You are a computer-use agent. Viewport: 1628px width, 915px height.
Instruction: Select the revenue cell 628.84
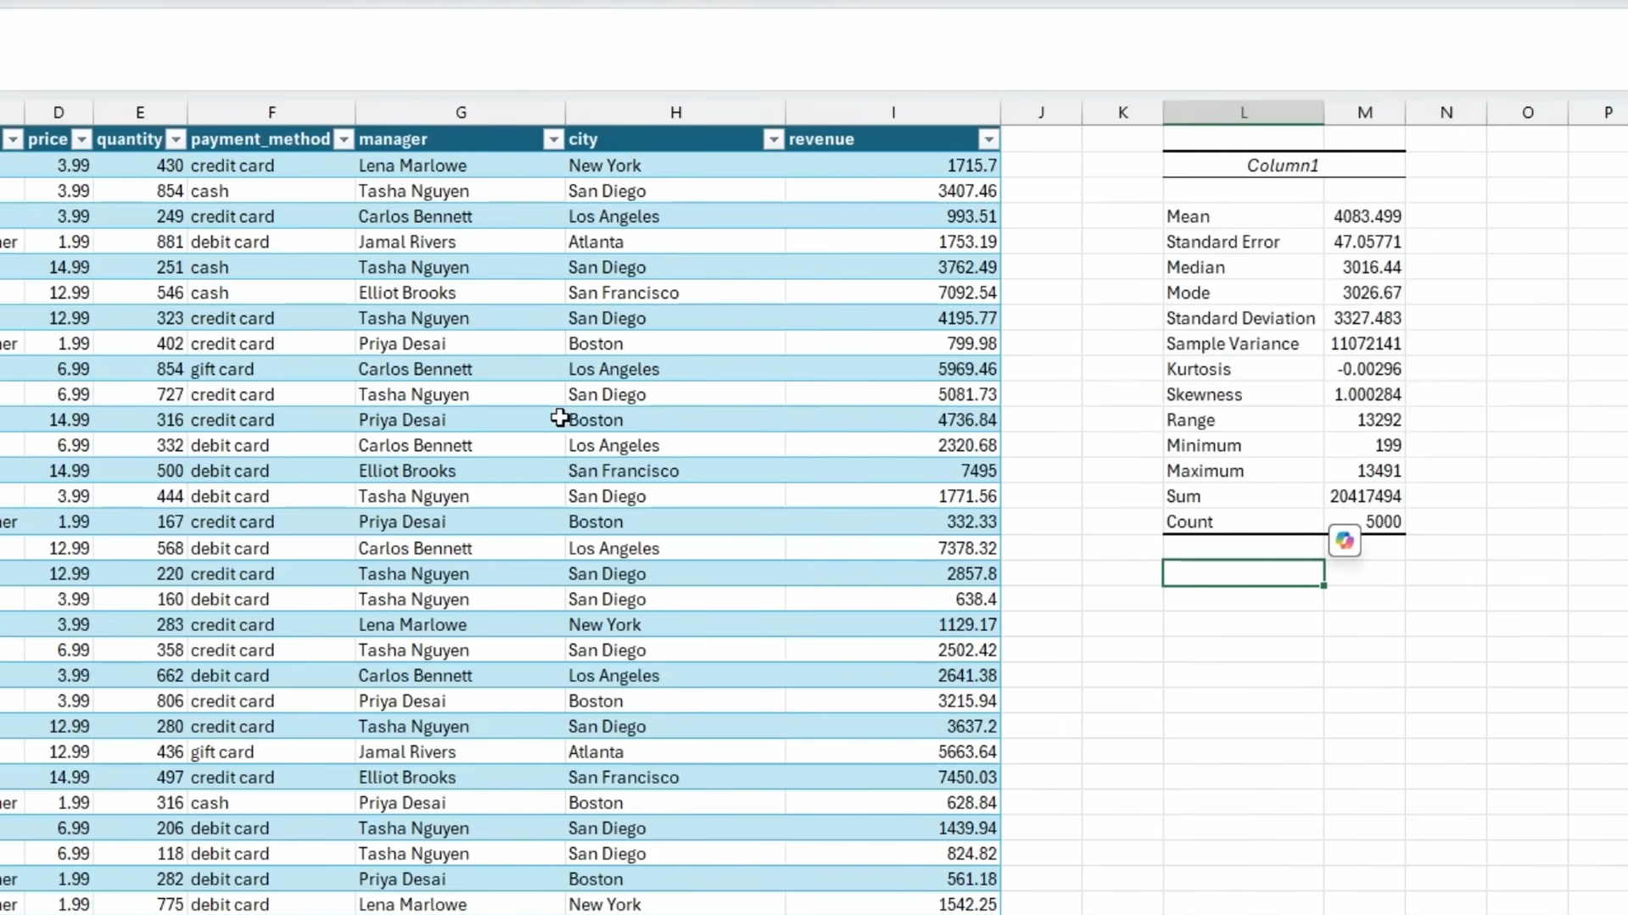pos(893,802)
